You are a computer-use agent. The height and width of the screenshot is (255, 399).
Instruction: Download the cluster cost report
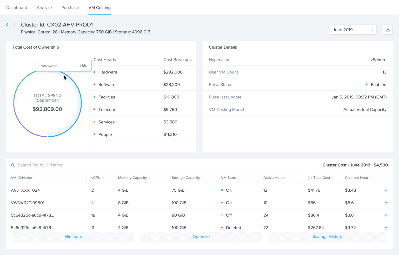388,30
